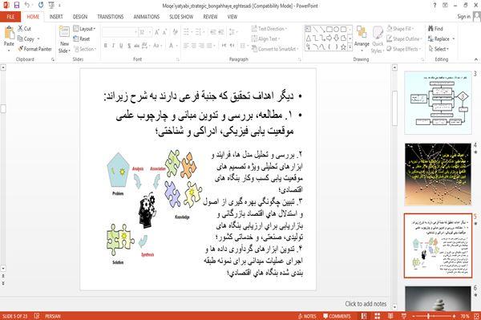Expand the font size dropdown
Screen dimensions: 481x320
[x=150, y=32]
